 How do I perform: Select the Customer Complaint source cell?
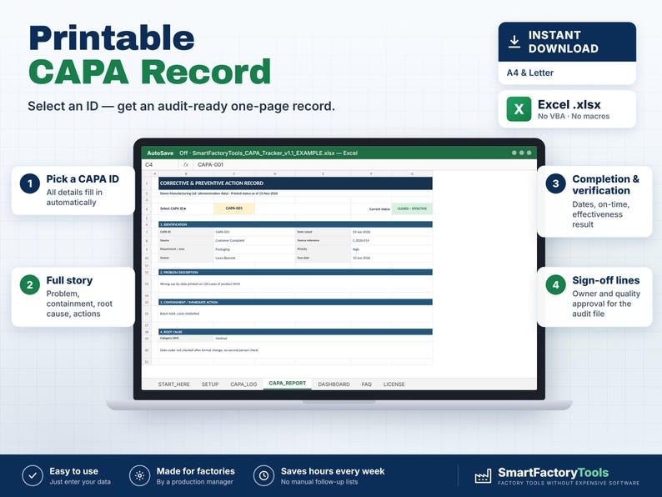[x=254, y=241]
